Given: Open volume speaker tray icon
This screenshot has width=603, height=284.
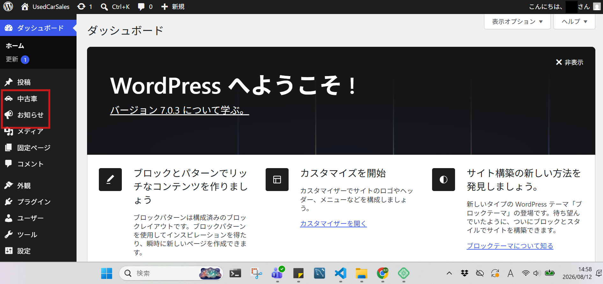Looking at the screenshot, I should (x=537, y=273).
